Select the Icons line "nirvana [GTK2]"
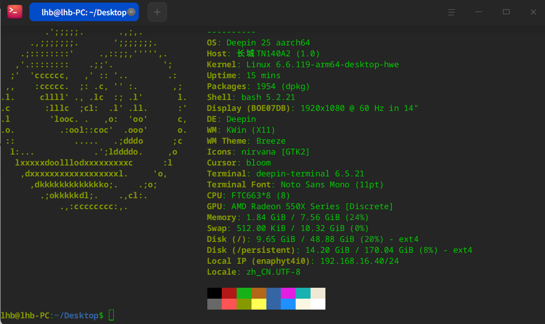 coord(259,152)
